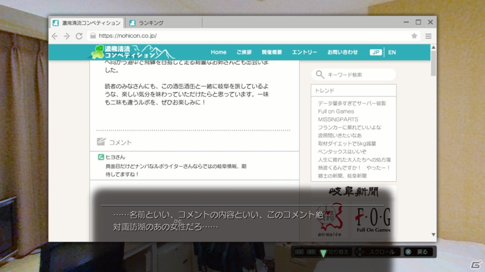Click the ランキング tab favicon

132,23
